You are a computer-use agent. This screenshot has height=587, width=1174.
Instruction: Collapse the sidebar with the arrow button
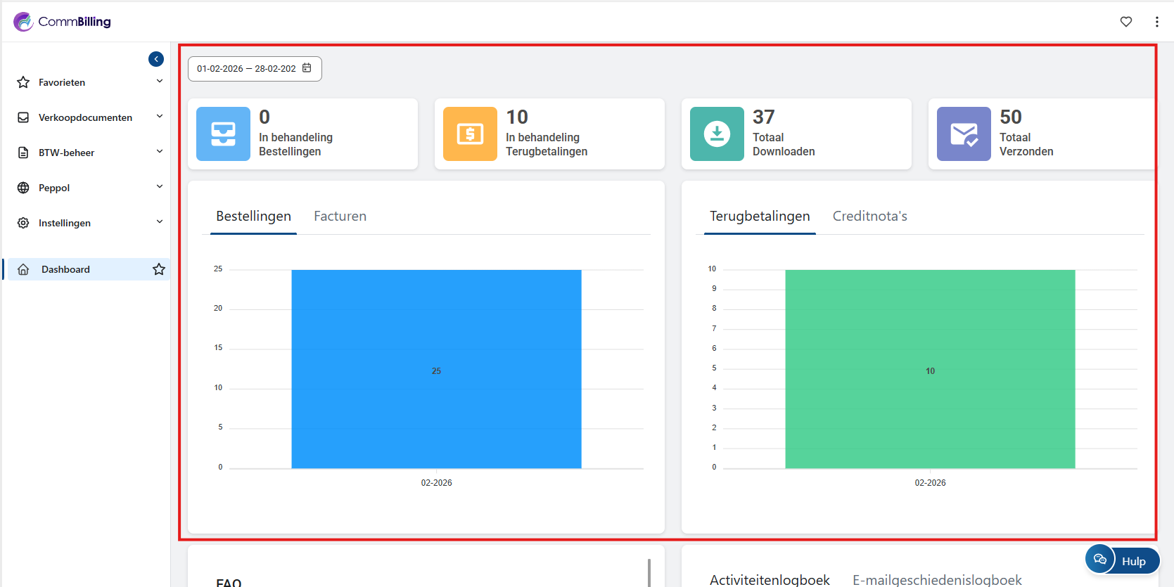(x=156, y=59)
